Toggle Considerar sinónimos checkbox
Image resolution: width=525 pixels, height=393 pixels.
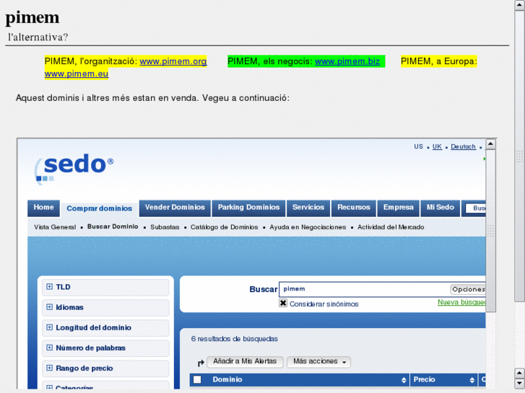point(283,304)
